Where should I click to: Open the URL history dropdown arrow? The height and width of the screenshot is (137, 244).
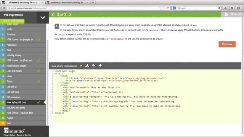164,8
